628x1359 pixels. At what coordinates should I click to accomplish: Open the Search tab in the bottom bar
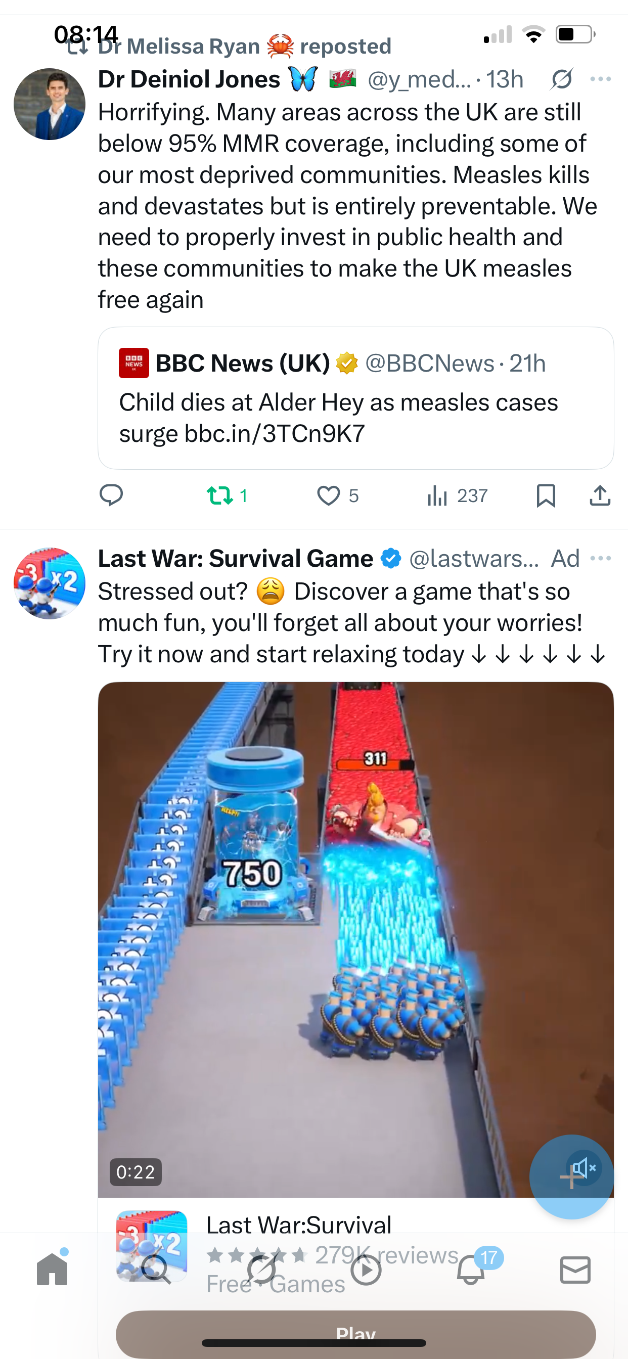coord(157,1270)
